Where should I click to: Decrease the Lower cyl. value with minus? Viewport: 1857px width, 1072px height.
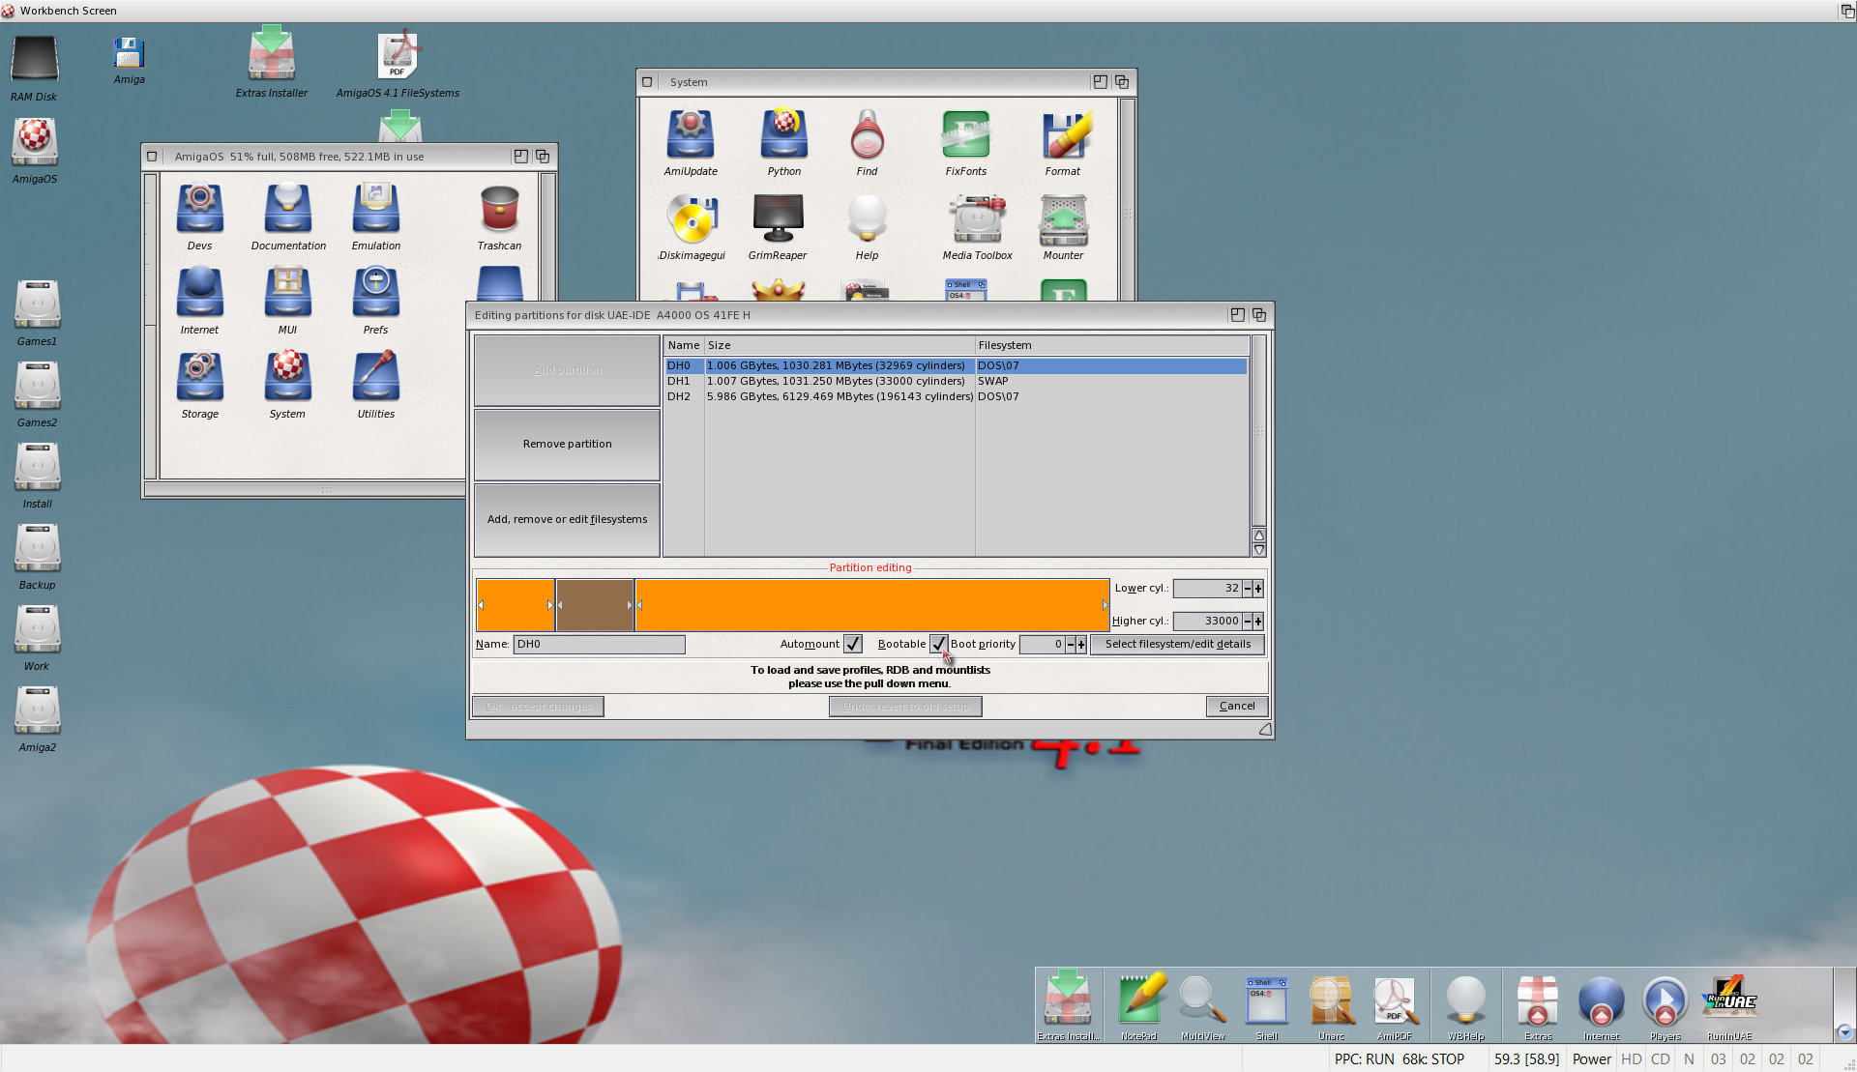(1248, 589)
